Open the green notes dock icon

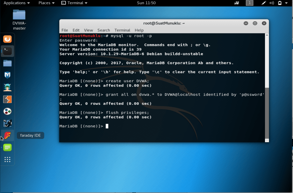(x=7, y=148)
